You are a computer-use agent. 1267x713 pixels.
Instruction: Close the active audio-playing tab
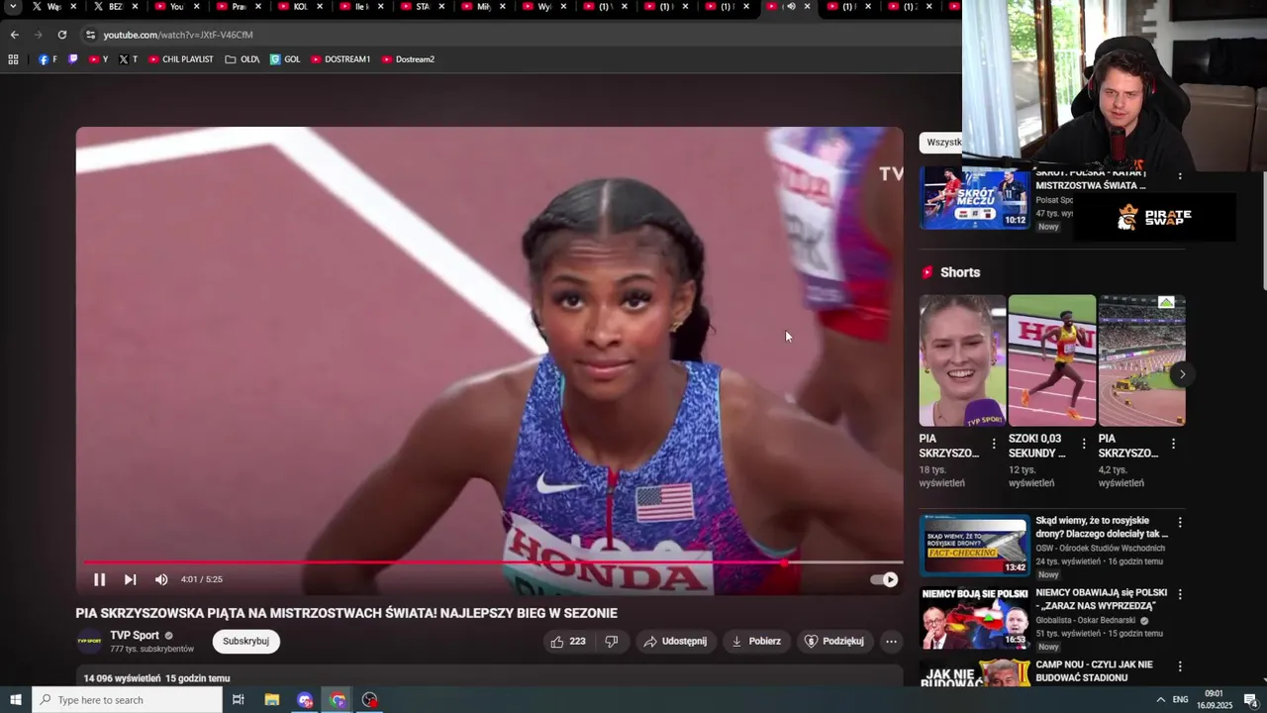point(807,7)
